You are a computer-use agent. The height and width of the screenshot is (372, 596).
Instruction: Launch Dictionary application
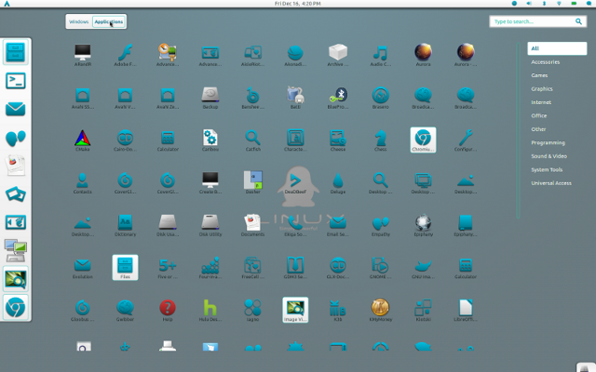click(x=125, y=225)
